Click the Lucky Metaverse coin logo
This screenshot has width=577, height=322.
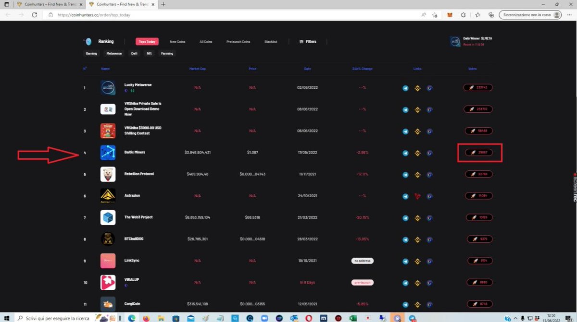(108, 88)
